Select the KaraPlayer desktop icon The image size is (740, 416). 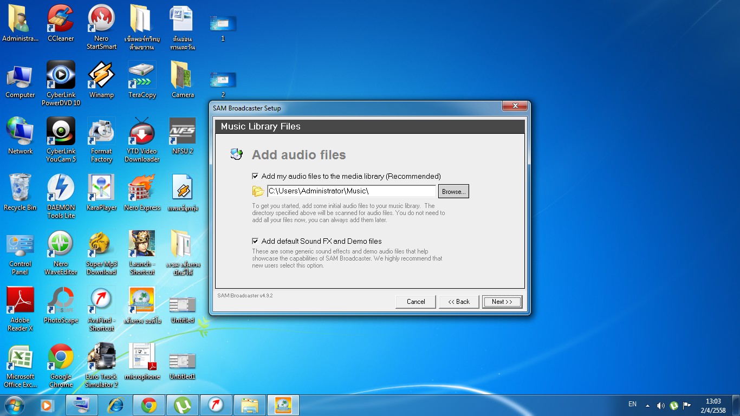[x=101, y=193]
